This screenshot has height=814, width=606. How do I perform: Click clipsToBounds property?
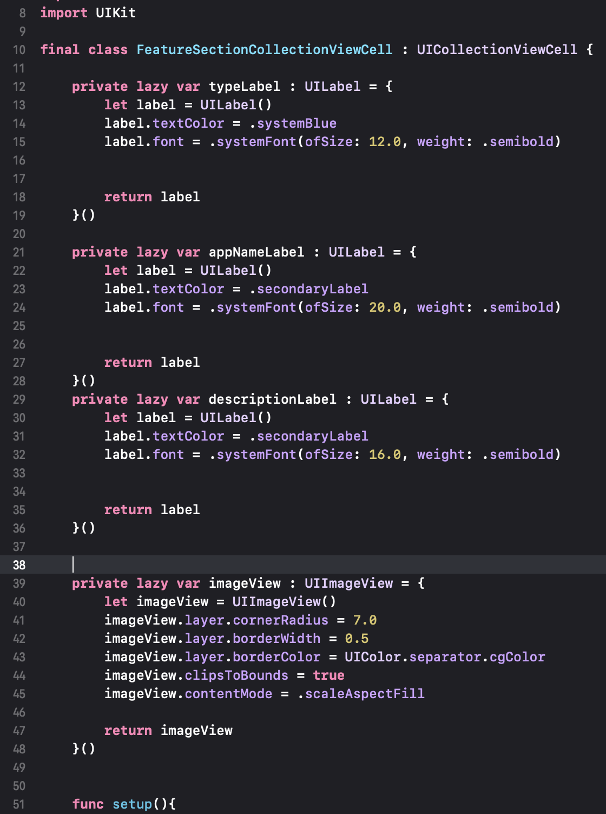[236, 675]
